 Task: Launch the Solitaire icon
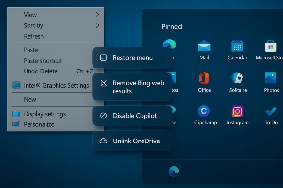point(237,78)
